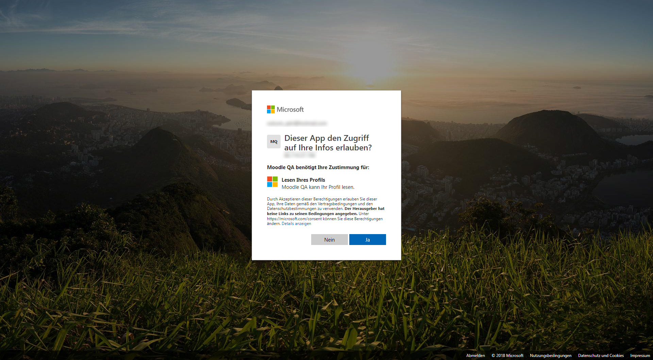Open the Impressum footer link

[640, 355]
